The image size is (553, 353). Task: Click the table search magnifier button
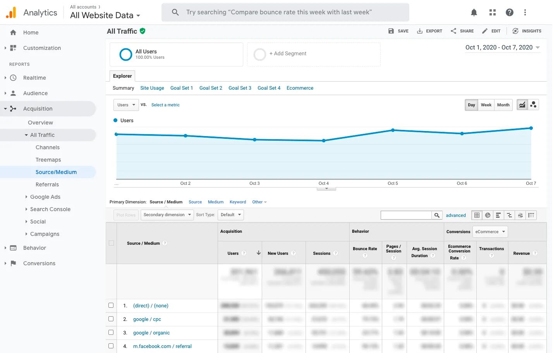click(437, 215)
